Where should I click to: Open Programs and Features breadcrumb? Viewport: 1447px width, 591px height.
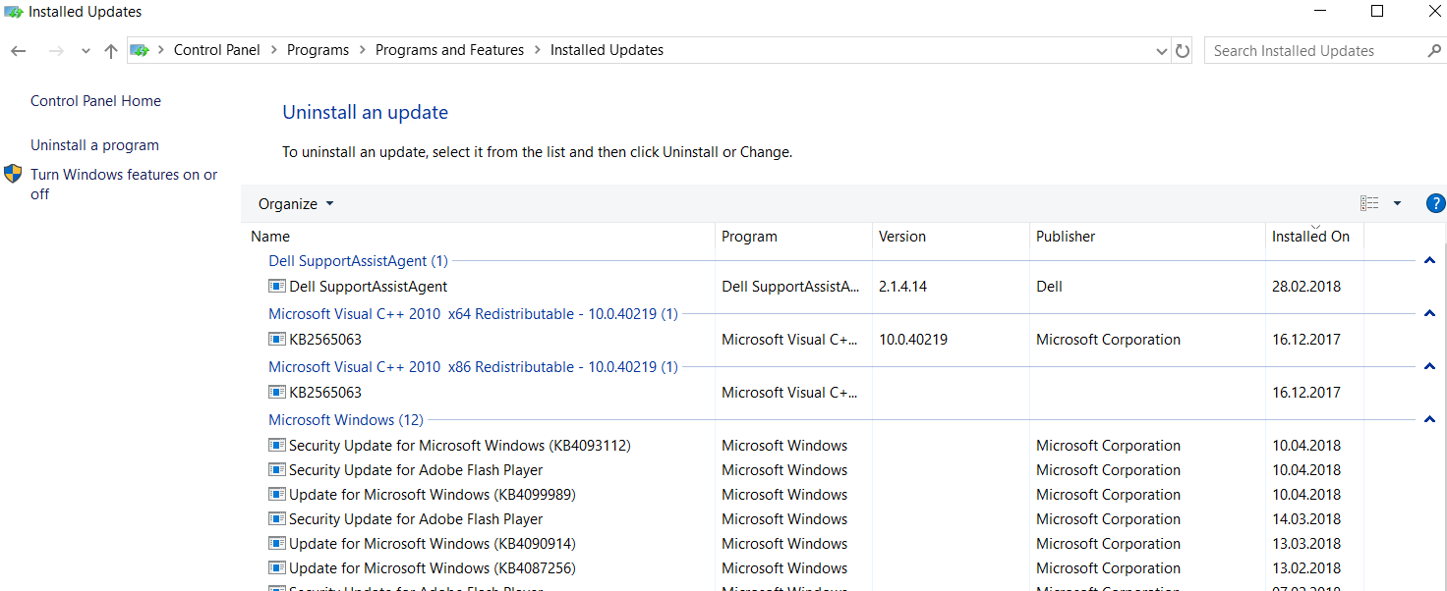[x=449, y=50]
